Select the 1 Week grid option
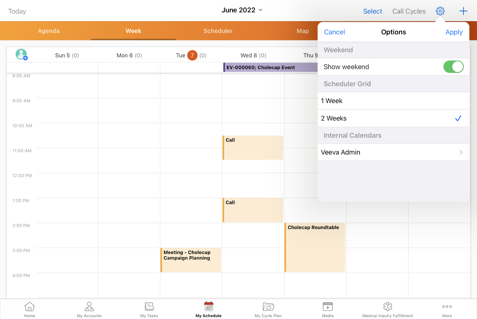This screenshot has height=319, width=477. pyautogui.click(x=393, y=101)
